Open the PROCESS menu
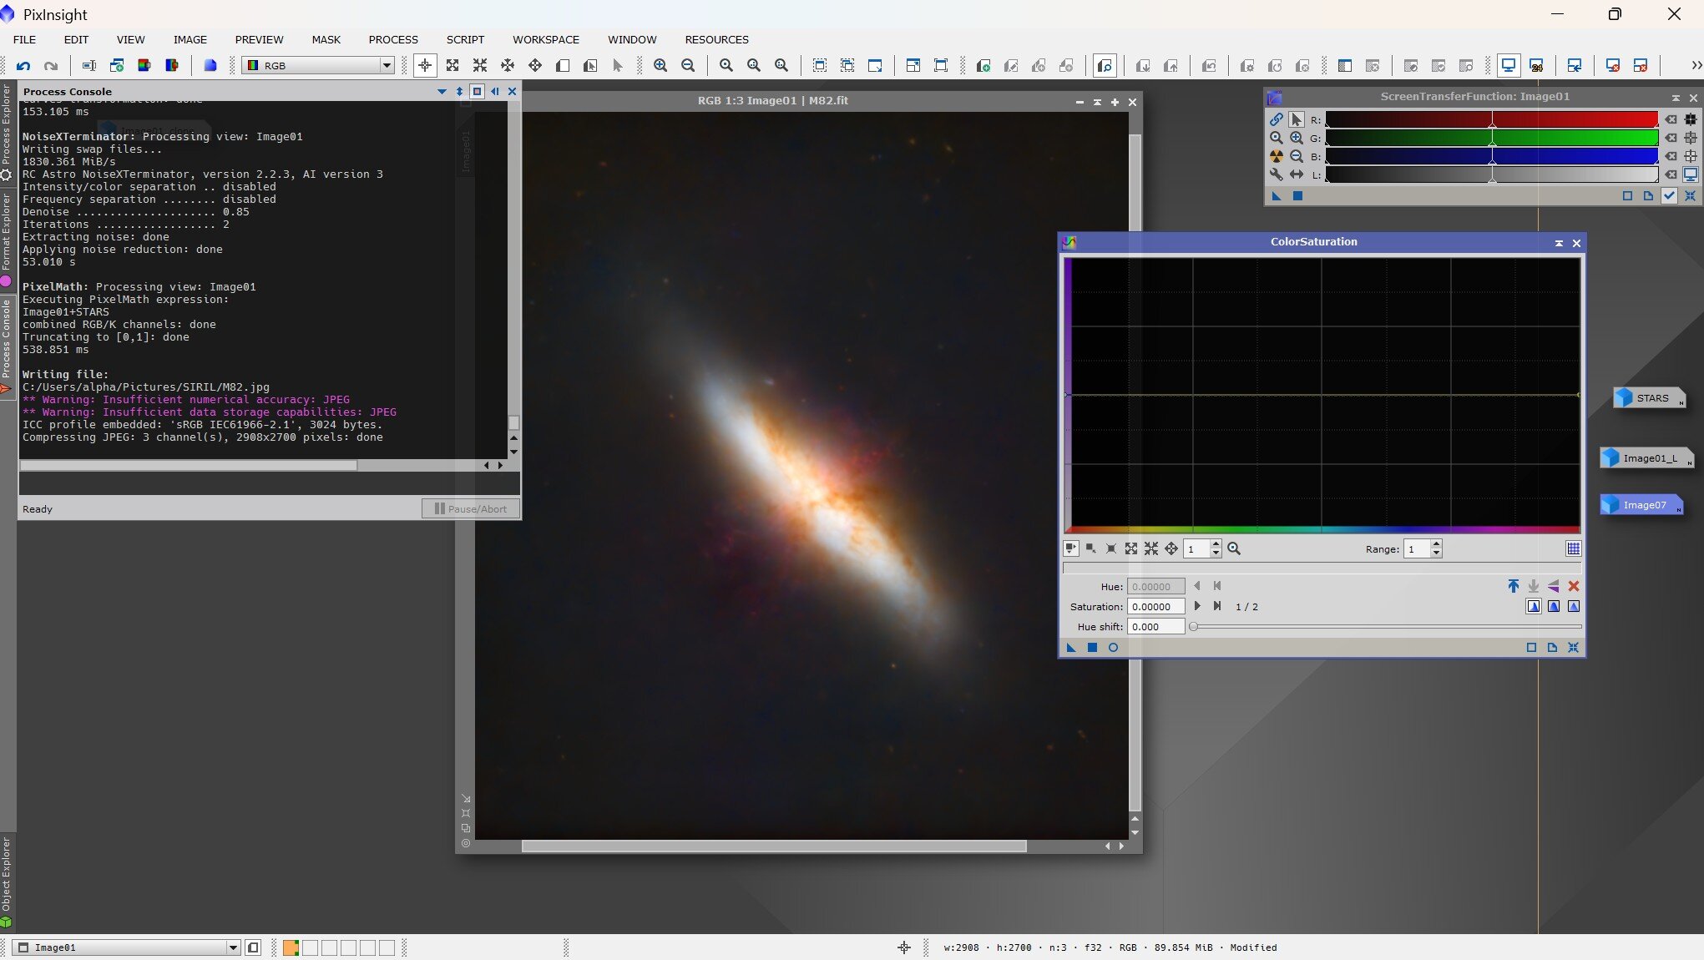The height and width of the screenshot is (960, 1704). [392, 39]
